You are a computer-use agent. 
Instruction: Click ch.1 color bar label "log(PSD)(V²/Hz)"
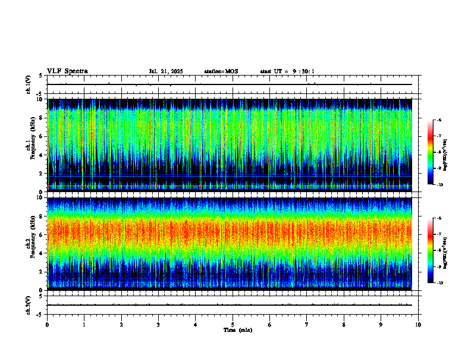[445, 155]
